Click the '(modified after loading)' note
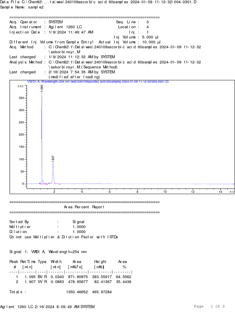Image resolution: width=235 pixels, height=313 pixels. (74, 77)
